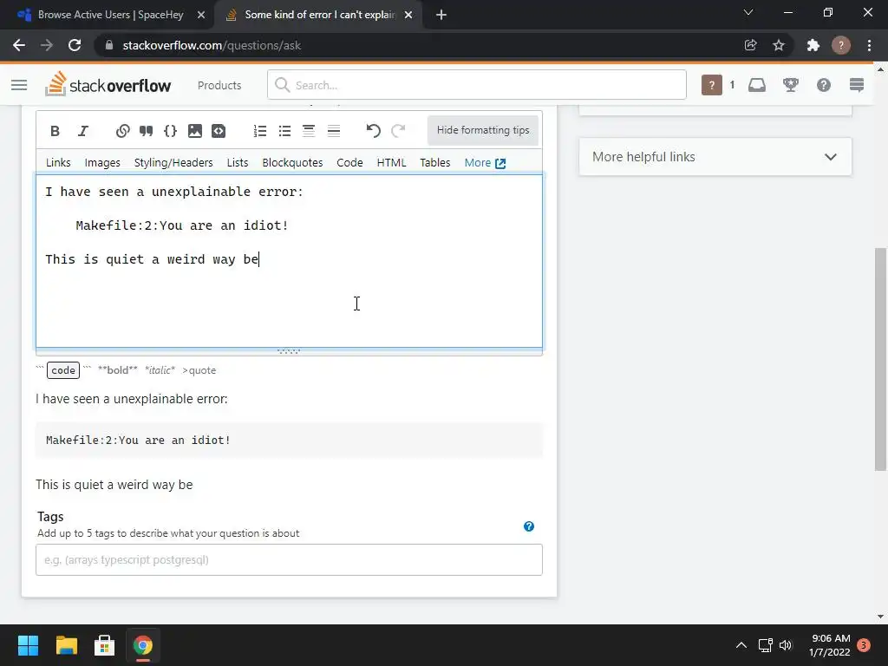Insert a horizontal rule
Screen dimensions: 888x666
click(x=334, y=131)
